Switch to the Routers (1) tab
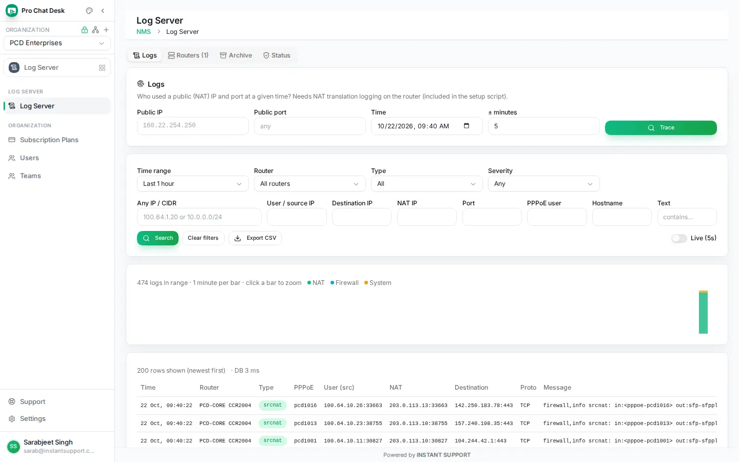 [188, 55]
